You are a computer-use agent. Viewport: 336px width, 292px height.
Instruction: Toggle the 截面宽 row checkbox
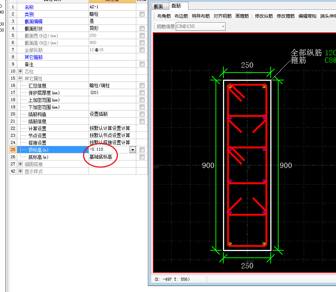point(142,35)
